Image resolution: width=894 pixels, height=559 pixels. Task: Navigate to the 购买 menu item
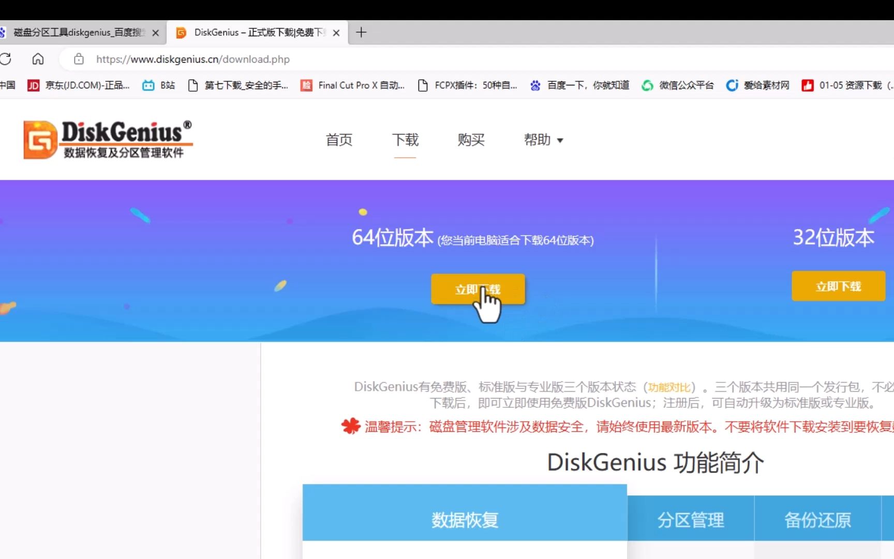point(470,140)
